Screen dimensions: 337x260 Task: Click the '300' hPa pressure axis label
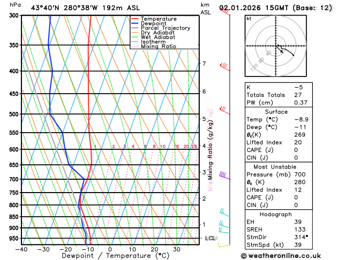[15, 16]
